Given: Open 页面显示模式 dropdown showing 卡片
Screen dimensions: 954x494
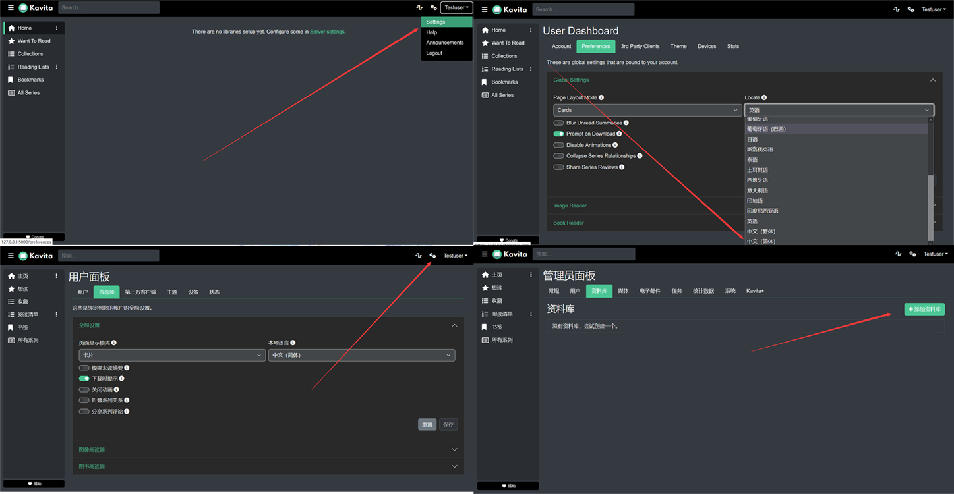Looking at the screenshot, I should [172, 355].
